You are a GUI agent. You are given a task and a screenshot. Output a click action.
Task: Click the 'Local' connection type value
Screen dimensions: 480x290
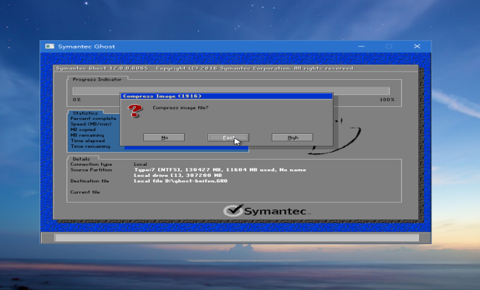[140, 164]
